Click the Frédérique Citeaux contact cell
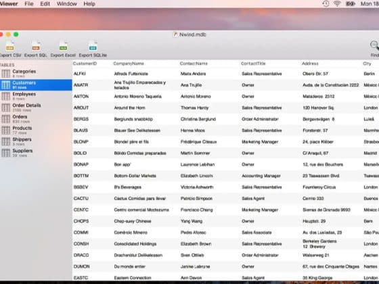 pyautogui.click(x=199, y=142)
